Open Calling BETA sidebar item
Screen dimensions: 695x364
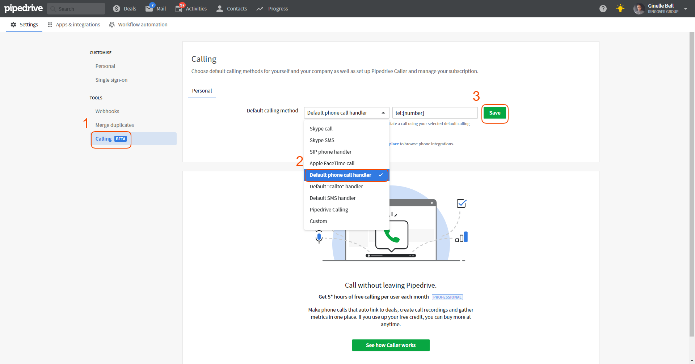coord(133,139)
